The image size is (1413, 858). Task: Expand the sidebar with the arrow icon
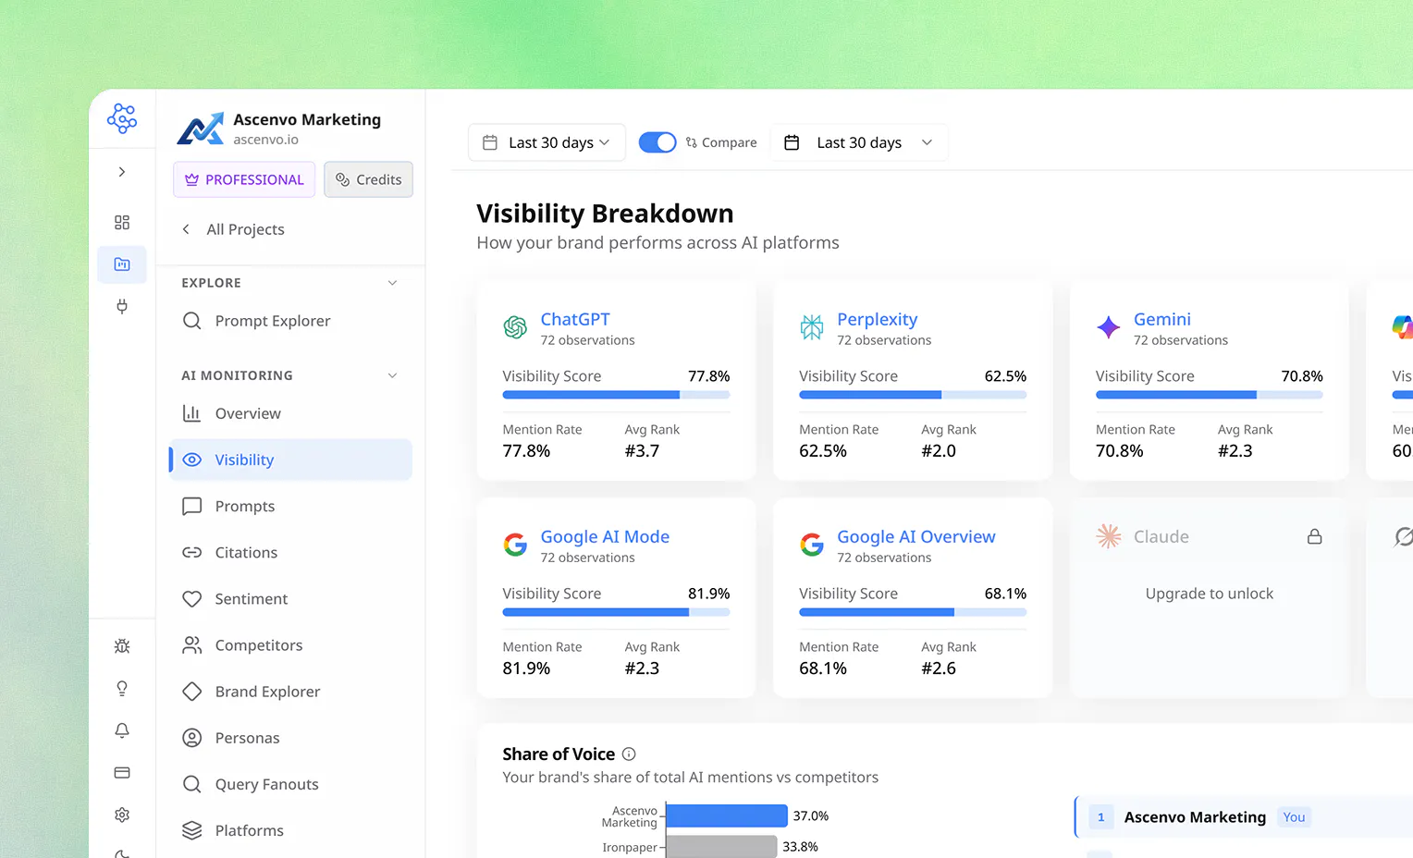point(122,172)
